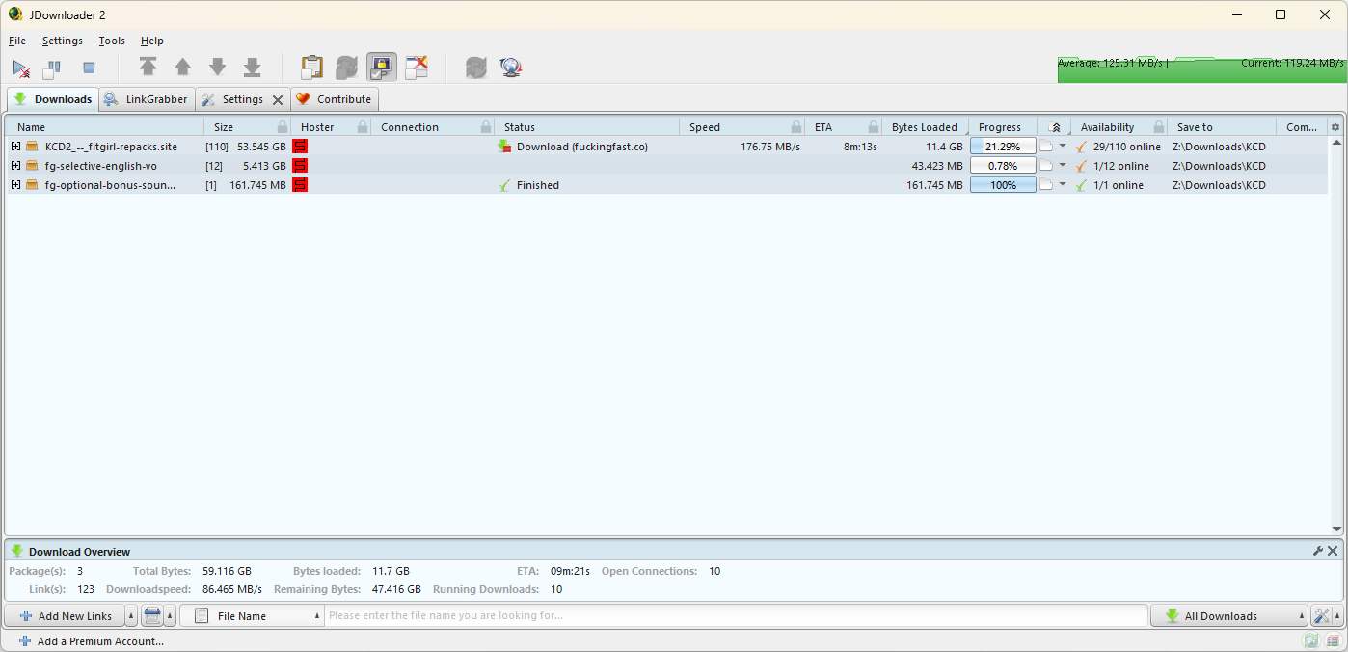
Task: Click the 21.29% progress bar
Action: (x=1003, y=147)
